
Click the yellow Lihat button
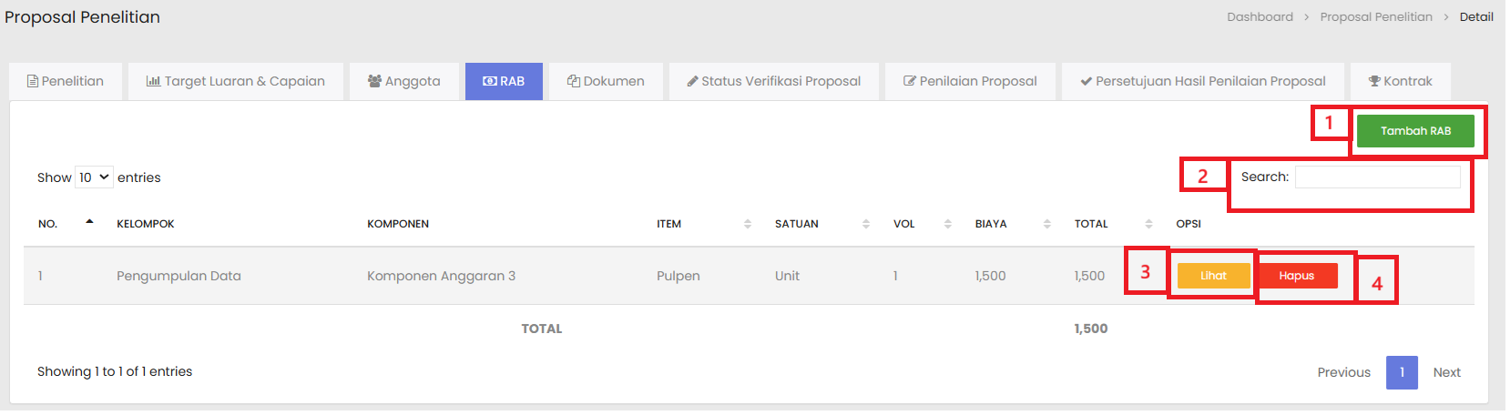1213,276
